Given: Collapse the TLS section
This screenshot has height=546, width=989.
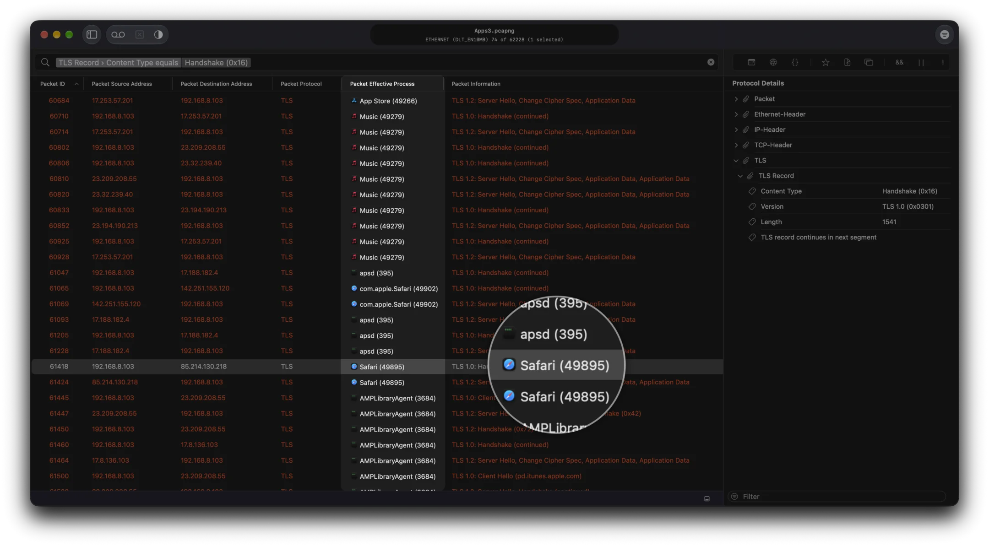Looking at the screenshot, I should click(x=736, y=161).
